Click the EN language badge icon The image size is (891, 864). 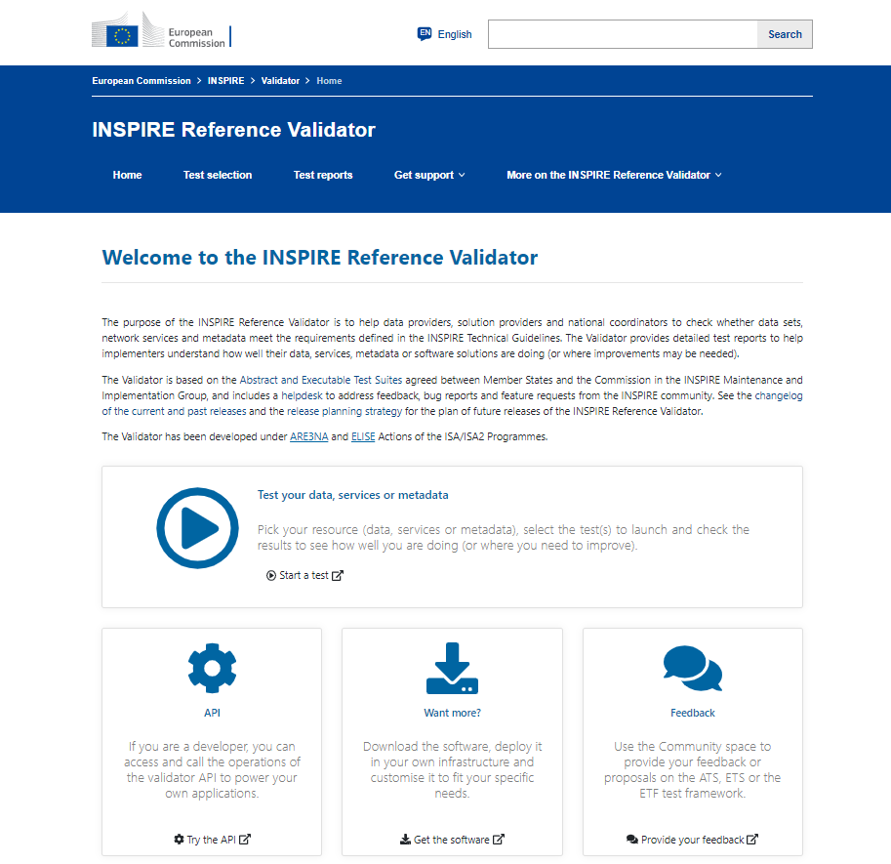[x=425, y=34]
